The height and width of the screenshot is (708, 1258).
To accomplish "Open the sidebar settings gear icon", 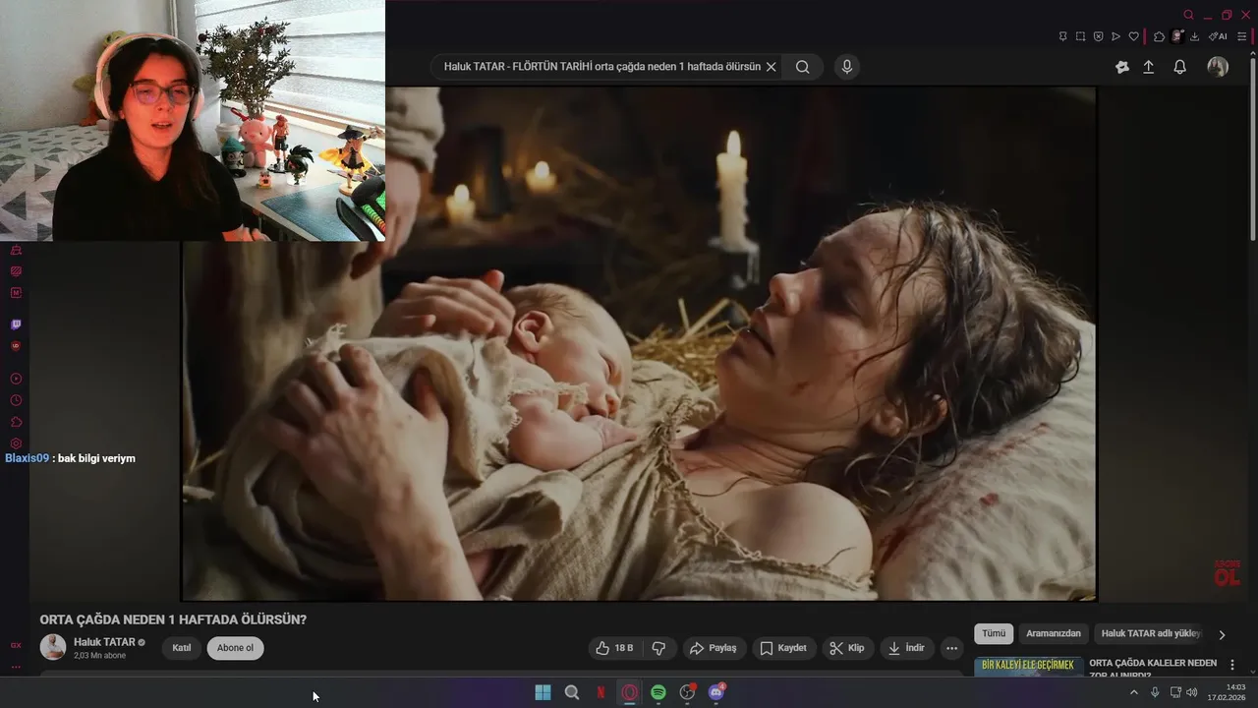I will pyautogui.click(x=16, y=443).
